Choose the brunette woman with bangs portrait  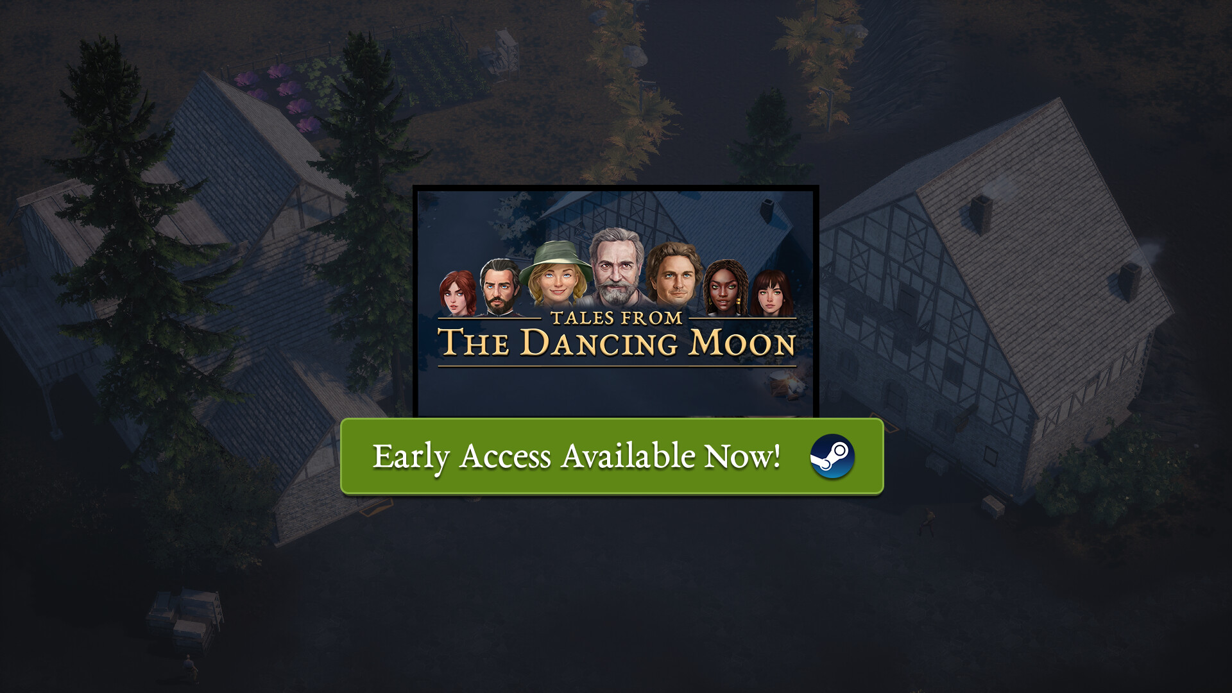click(x=771, y=294)
